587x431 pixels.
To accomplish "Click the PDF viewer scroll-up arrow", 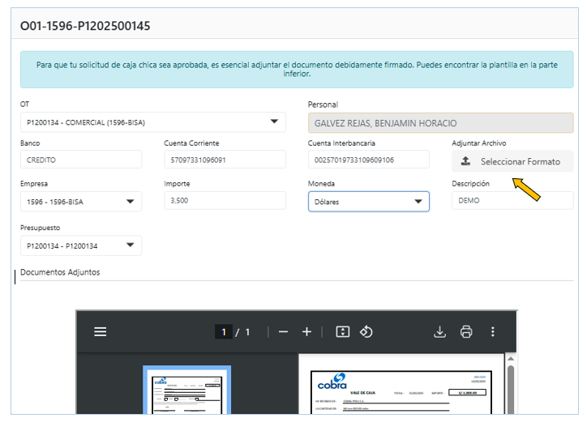I will coord(511,359).
